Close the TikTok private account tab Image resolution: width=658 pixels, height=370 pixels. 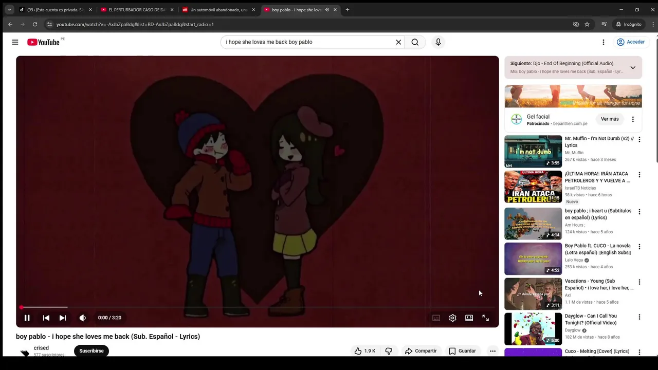click(x=90, y=10)
